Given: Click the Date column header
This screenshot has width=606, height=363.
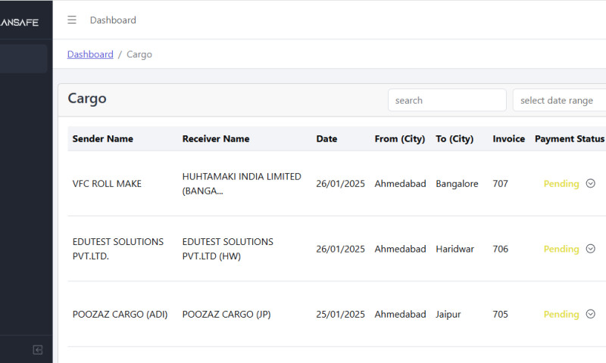Looking at the screenshot, I should 326,139.
